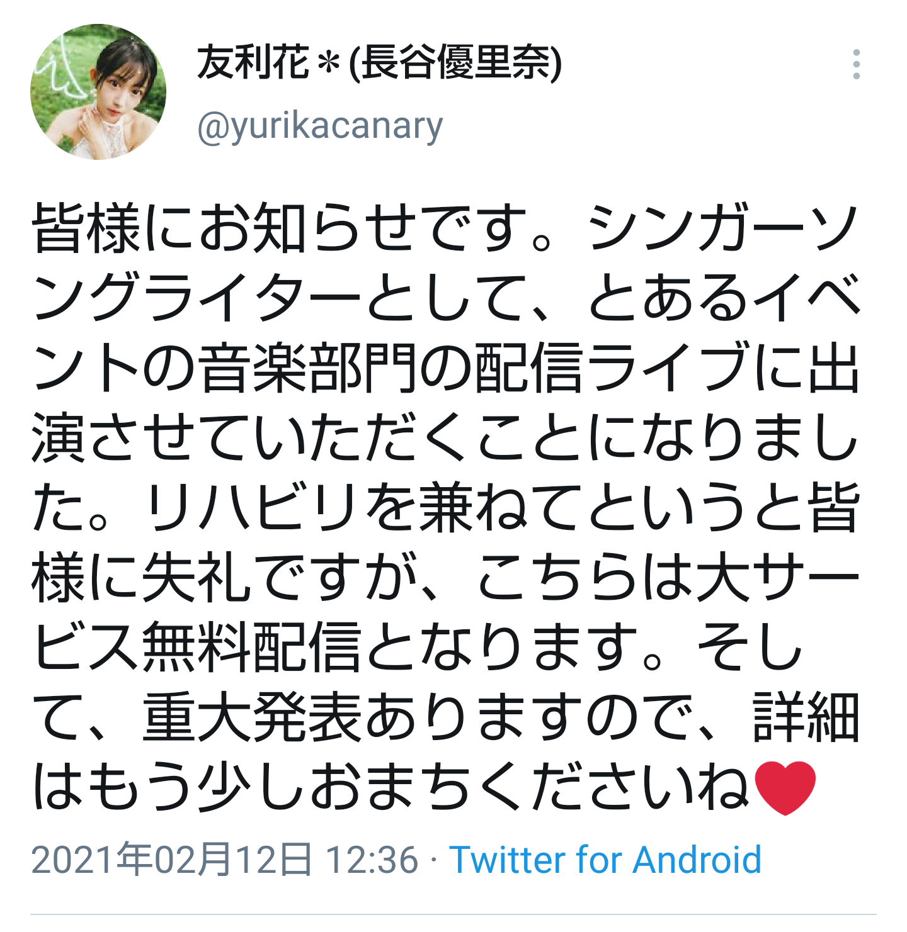Click the asterisk symbol in the display name

click(x=329, y=64)
